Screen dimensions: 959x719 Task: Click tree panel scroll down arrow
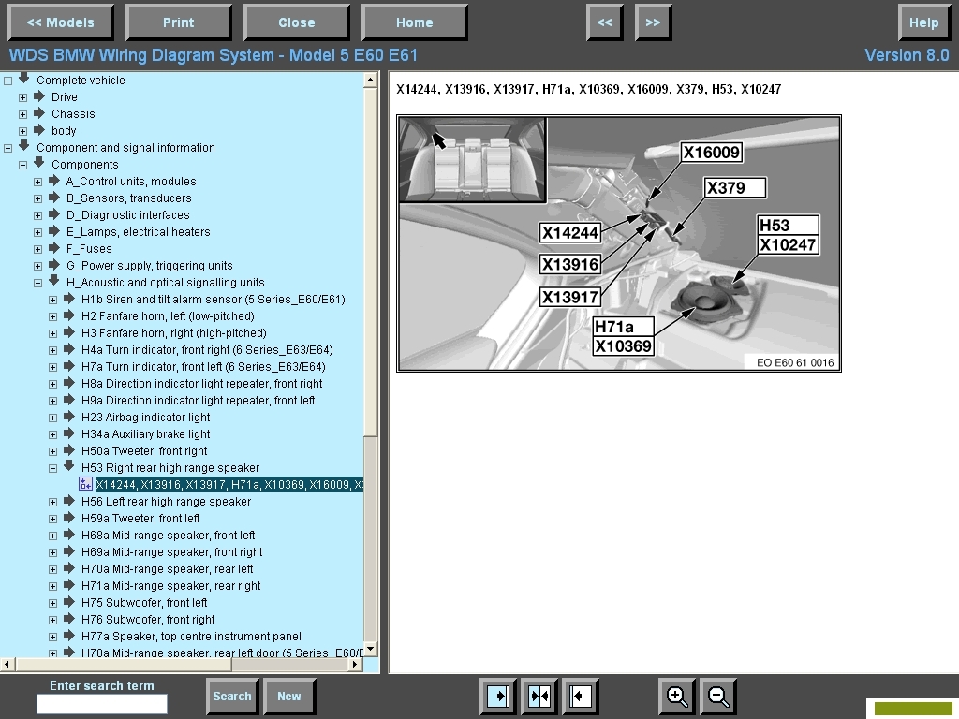pyautogui.click(x=371, y=649)
